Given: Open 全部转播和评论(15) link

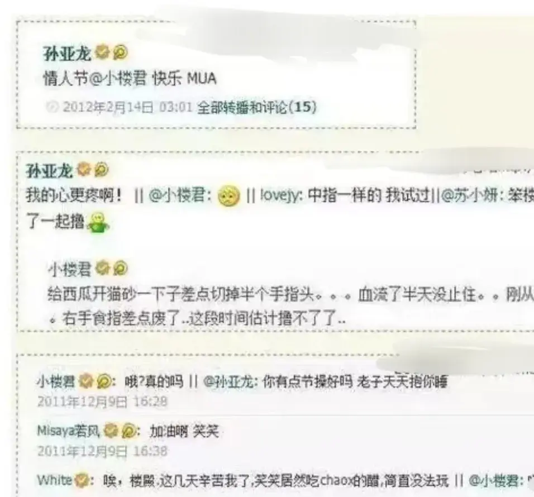Looking at the screenshot, I should coord(257,107).
